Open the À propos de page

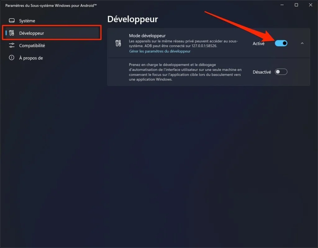coord(51,58)
